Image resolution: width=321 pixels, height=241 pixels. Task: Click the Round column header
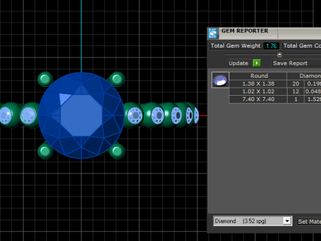coord(258,76)
